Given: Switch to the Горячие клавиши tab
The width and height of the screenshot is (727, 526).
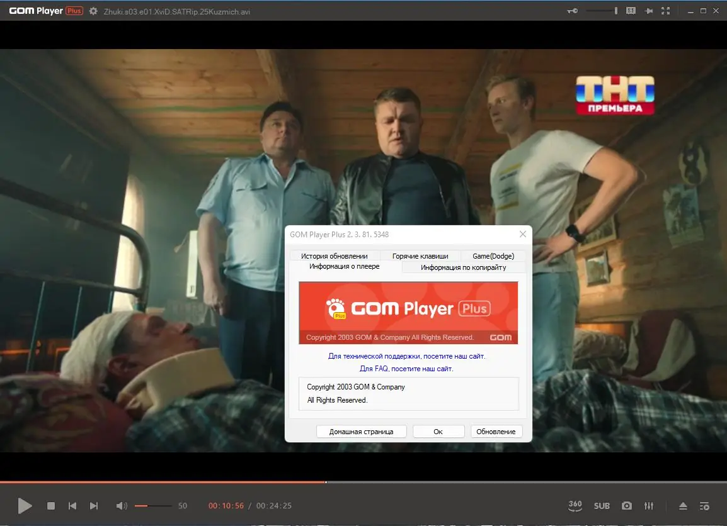Looking at the screenshot, I should click(x=420, y=255).
